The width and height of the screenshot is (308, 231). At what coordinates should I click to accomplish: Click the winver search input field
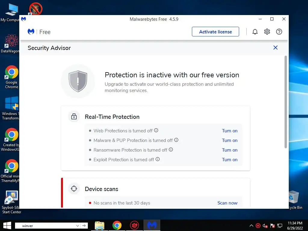47,226
